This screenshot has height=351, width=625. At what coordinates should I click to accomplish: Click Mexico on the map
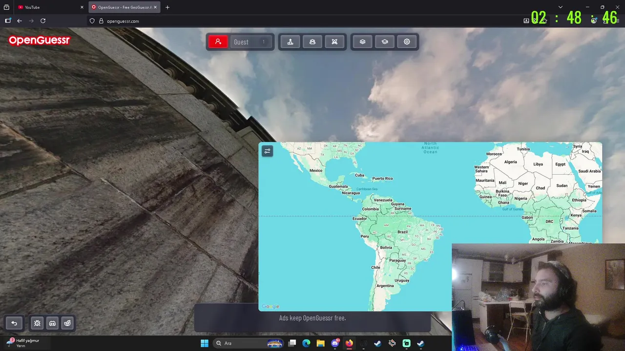coord(316,171)
